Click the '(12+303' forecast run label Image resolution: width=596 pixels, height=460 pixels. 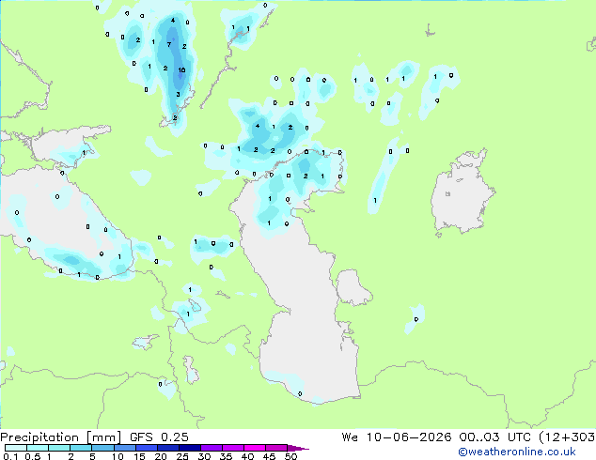567,437
